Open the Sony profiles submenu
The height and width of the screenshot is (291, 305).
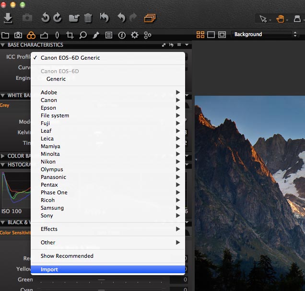tap(108, 215)
